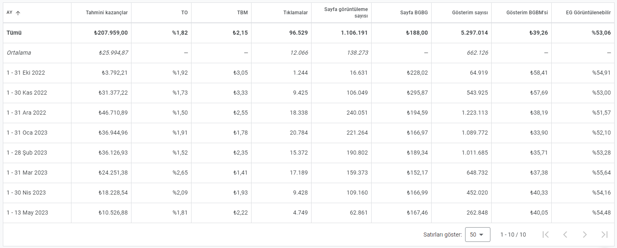The width and height of the screenshot is (617, 248).
Task: Go to first page of results
Action: (546, 235)
